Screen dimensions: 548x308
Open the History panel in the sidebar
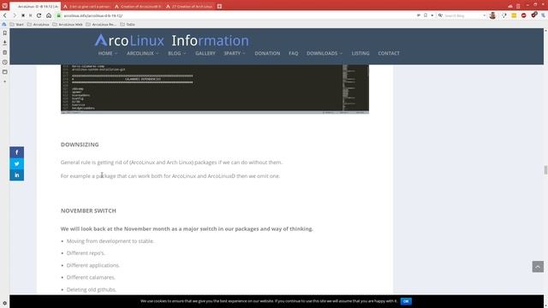click(4, 62)
